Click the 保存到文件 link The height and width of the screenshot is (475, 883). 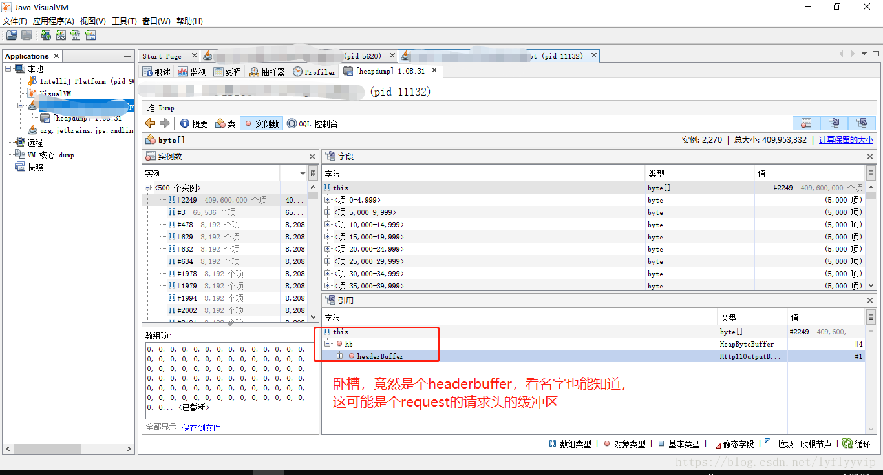[202, 427]
